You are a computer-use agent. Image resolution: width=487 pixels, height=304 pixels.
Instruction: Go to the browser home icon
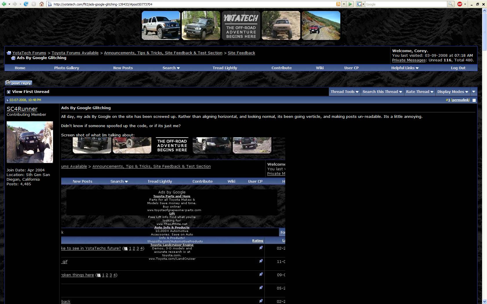(41, 4)
